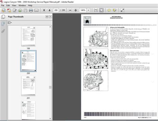
Task: Toggle the Attachments paperclip panel
Action: [x=3, y=31]
